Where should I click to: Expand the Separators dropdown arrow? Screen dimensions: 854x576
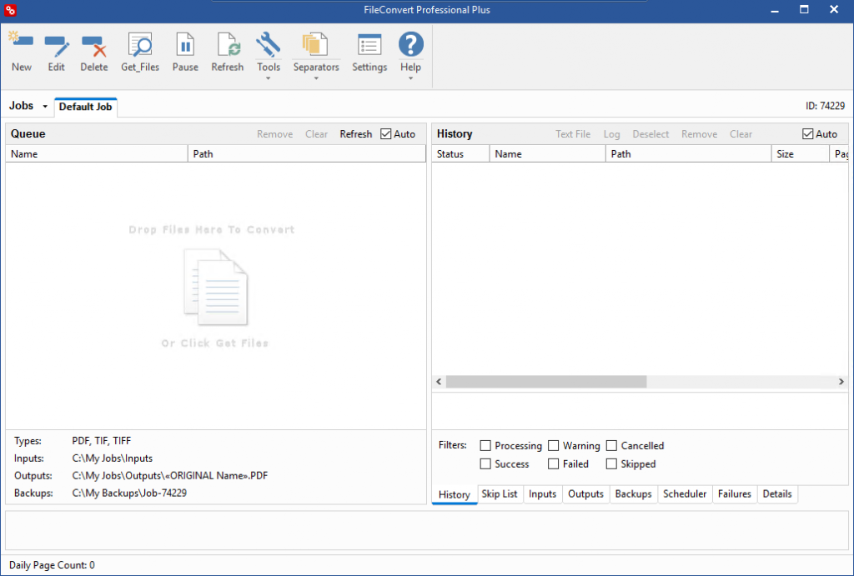[316, 79]
